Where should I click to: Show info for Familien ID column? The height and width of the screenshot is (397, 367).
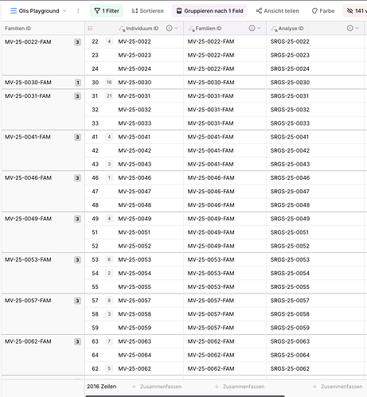point(252,28)
